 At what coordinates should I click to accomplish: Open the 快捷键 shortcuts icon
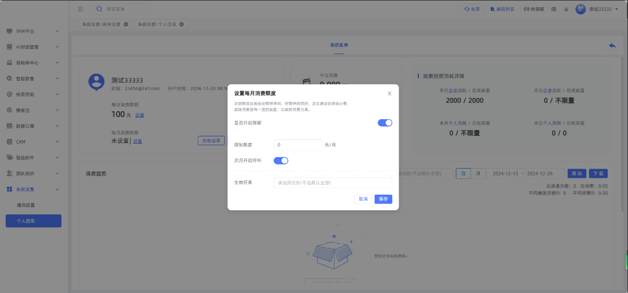pyautogui.click(x=527, y=9)
